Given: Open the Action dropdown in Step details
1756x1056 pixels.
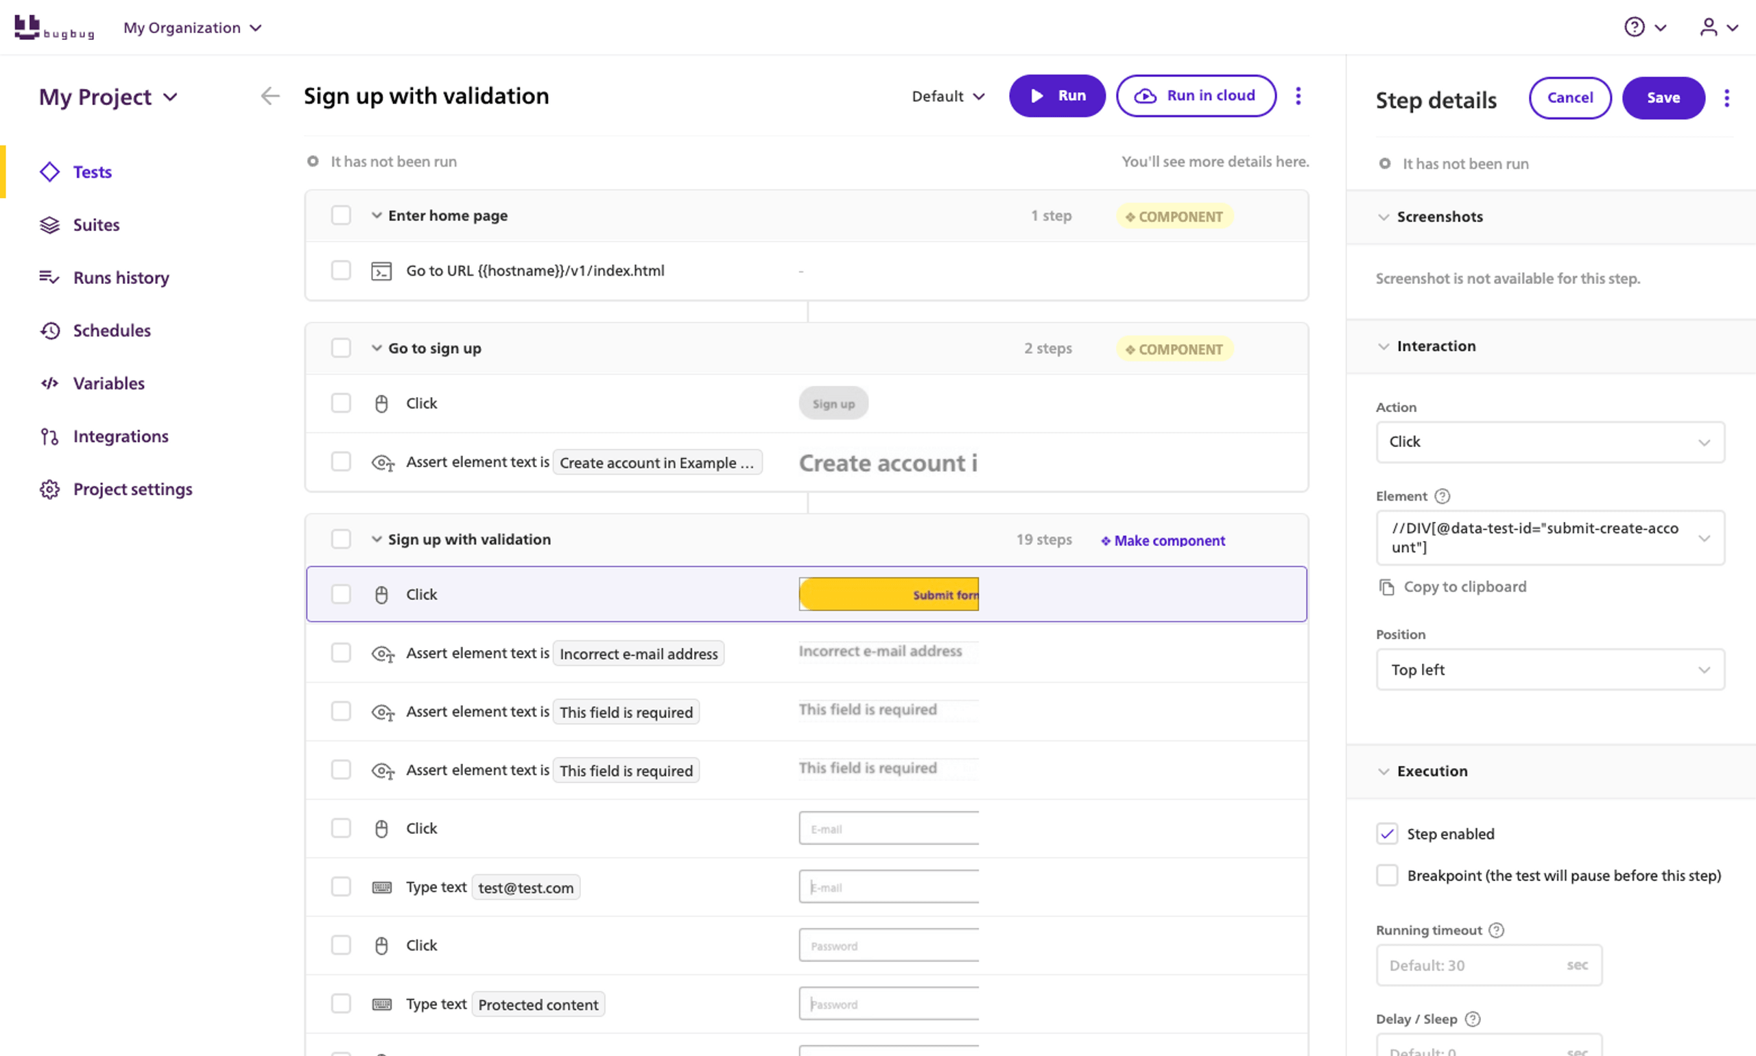Looking at the screenshot, I should [1549, 441].
